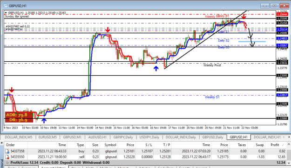Click the open price 1.25228 cell
291x168 pixels.
[x=129, y=157]
